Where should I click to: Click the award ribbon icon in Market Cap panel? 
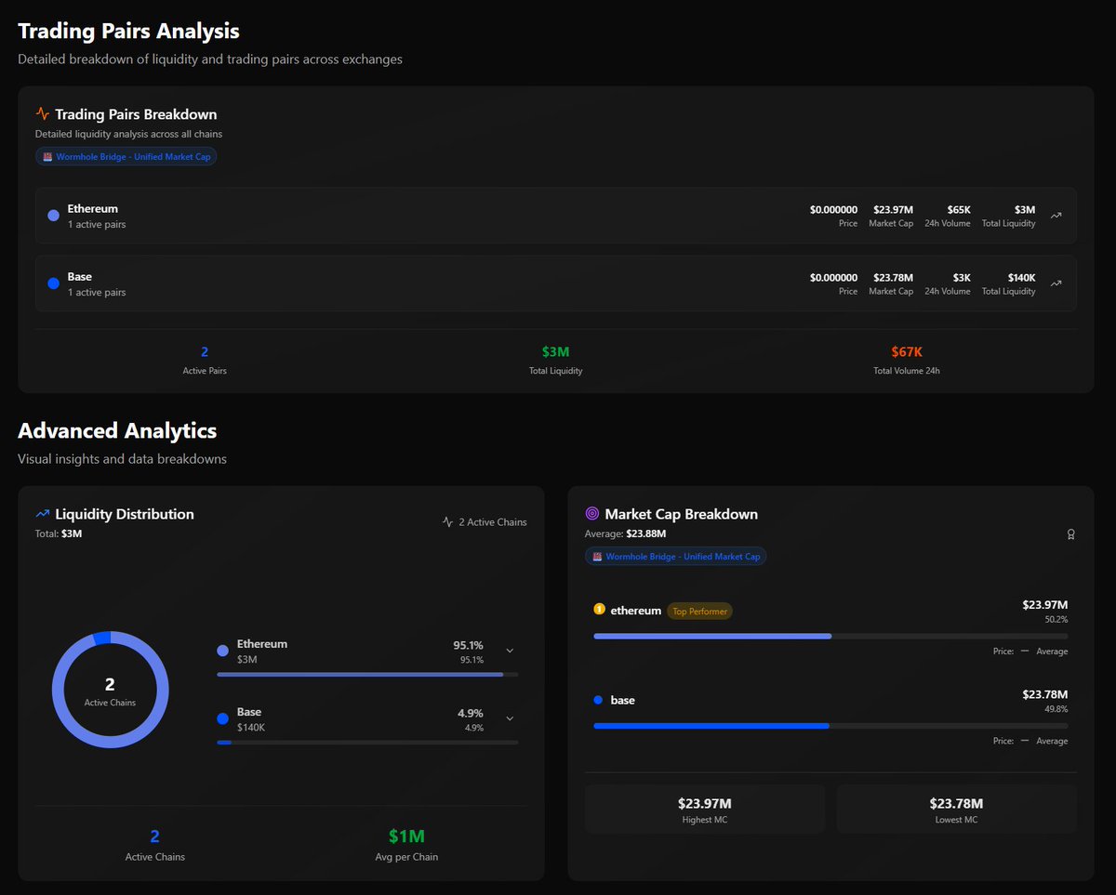click(x=1071, y=534)
